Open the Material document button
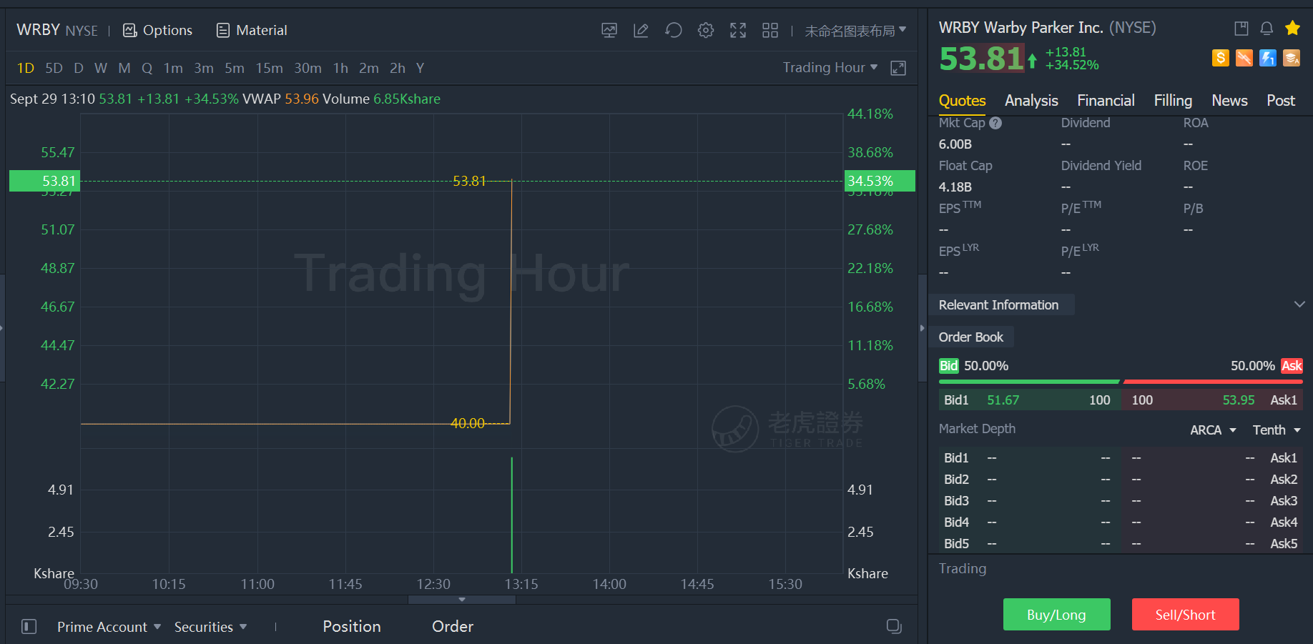This screenshot has height=644, width=1313. pos(252,30)
